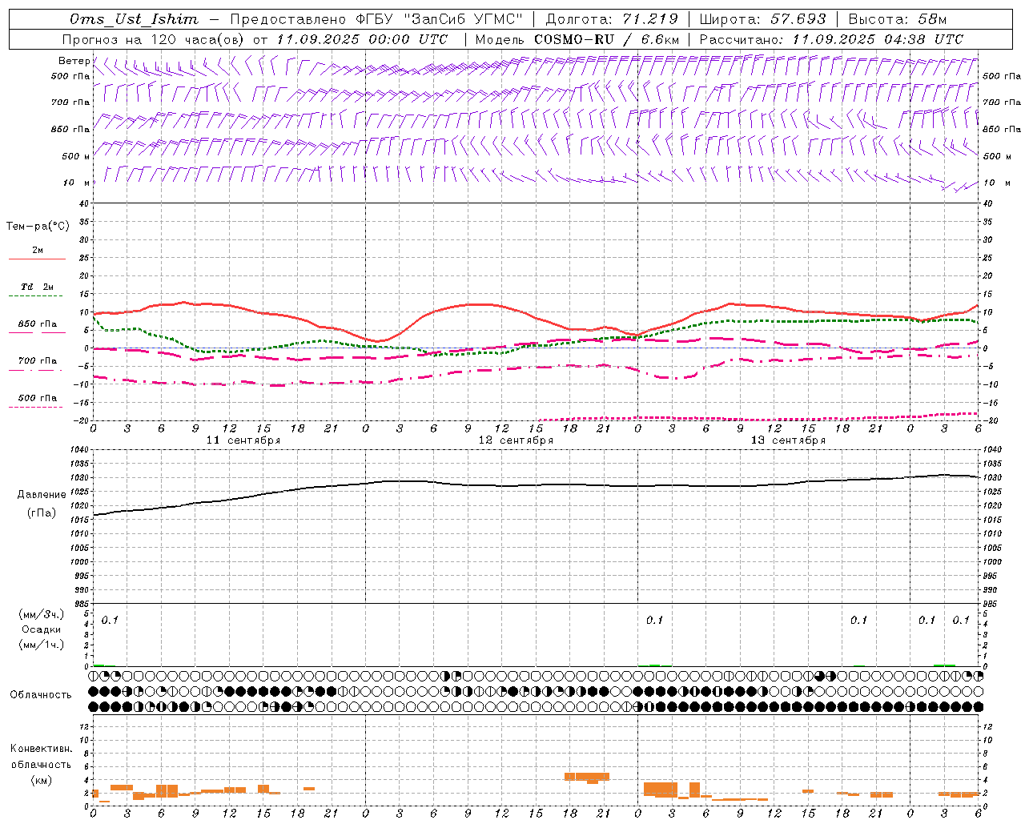Click the orange convective bar at 18–21h, 12 сентября
The image size is (1025, 820).
[x=587, y=777]
